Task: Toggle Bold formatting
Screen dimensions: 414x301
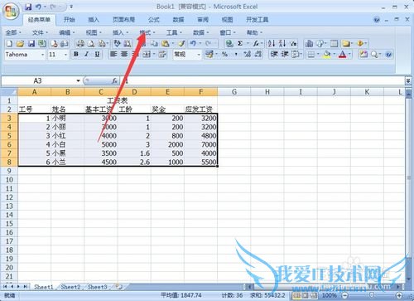Action: [76, 55]
